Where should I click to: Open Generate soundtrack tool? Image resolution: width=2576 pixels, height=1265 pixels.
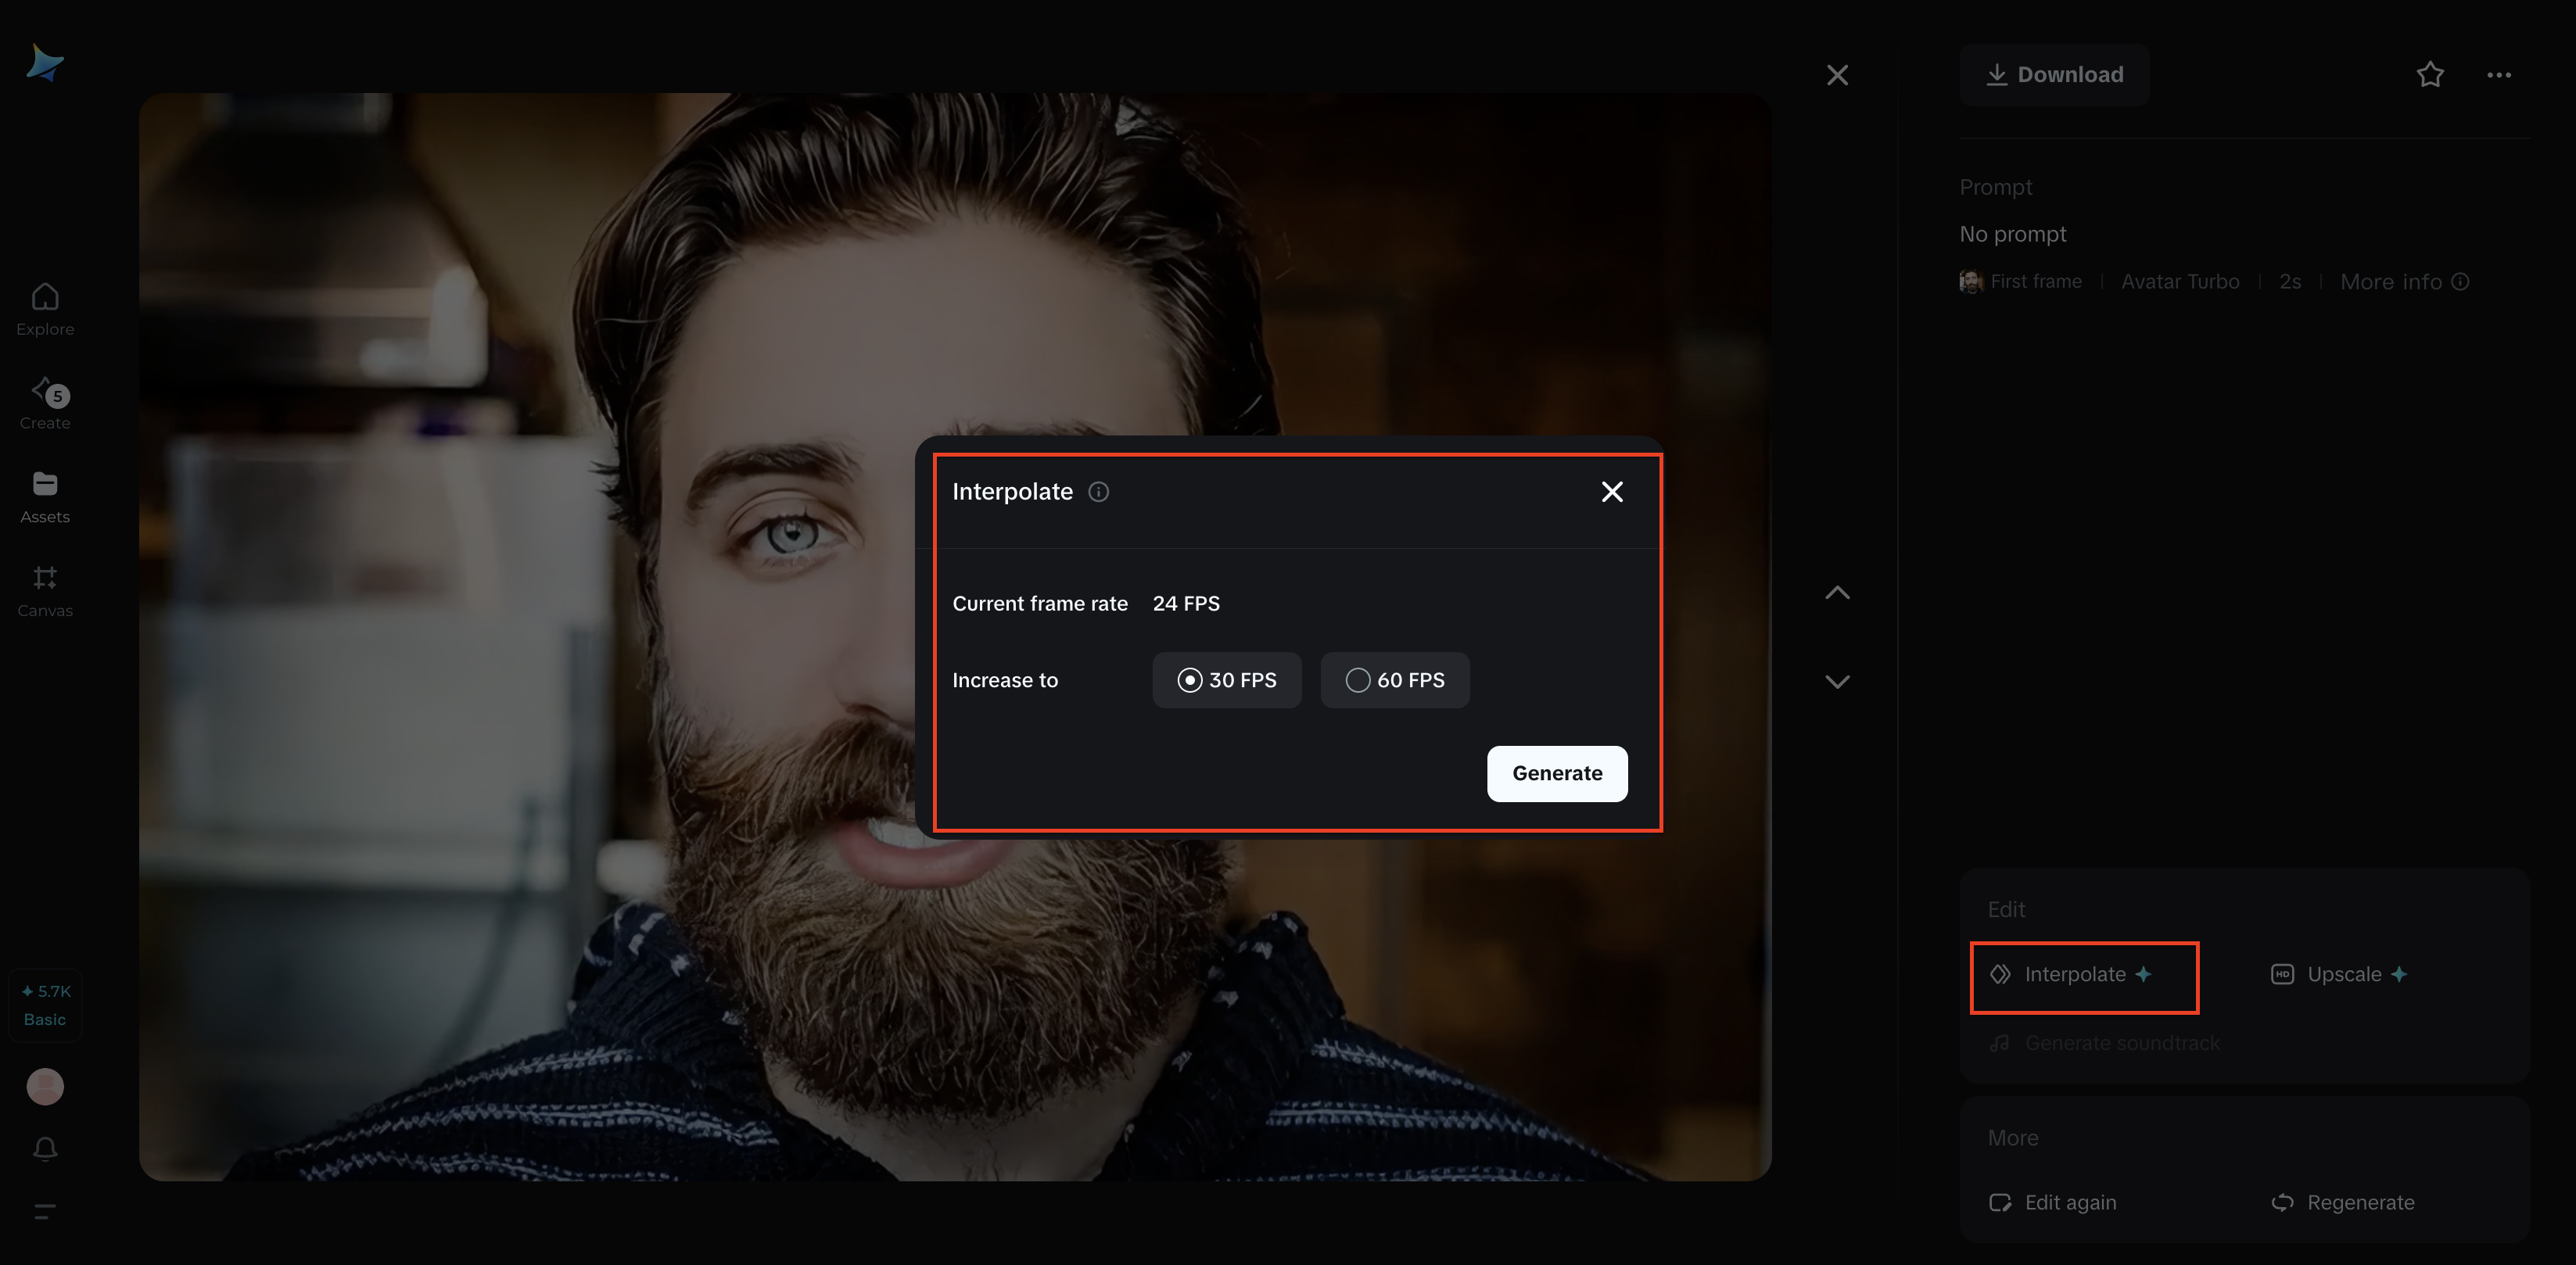(2122, 1042)
